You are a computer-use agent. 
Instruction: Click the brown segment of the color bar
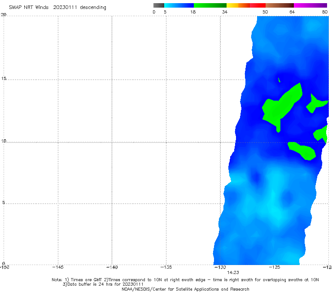[280, 5]
